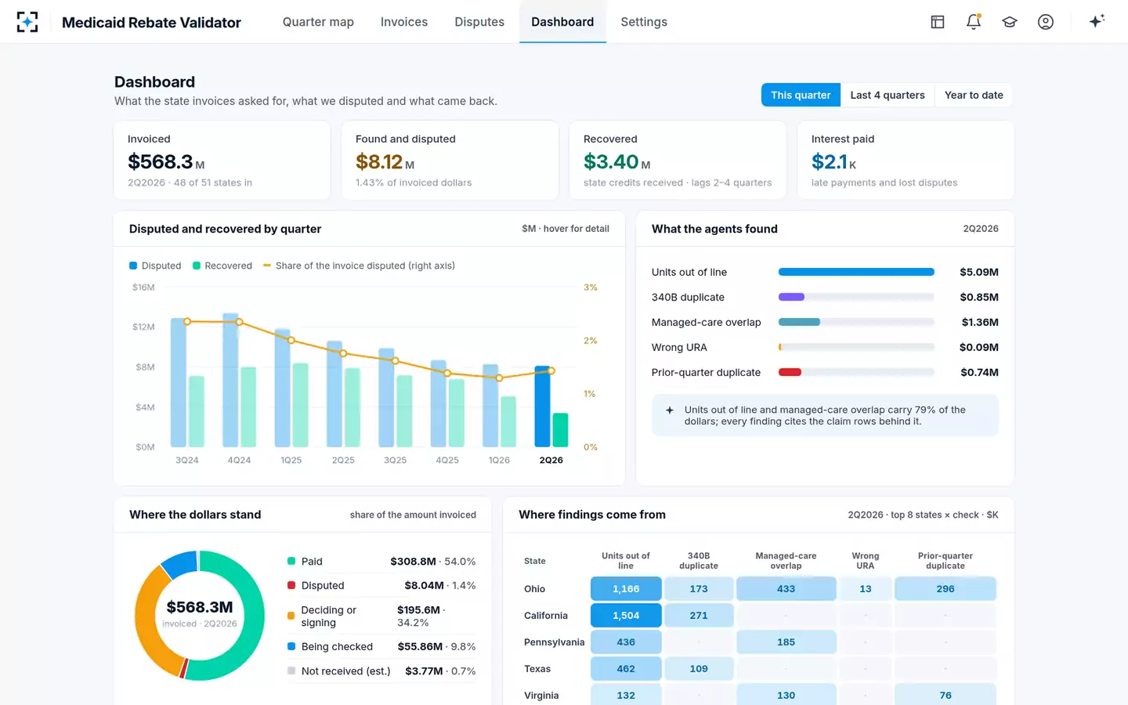Click the graduation cap learning icon

[x=1010, y=22]
